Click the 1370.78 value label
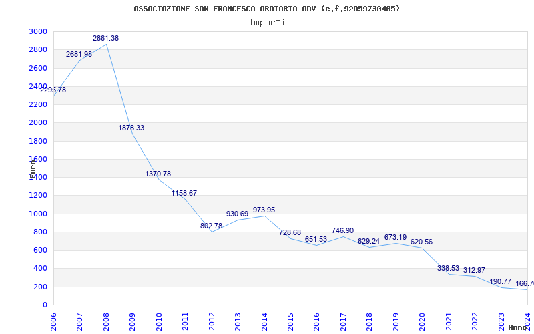Viewport: 534px width, 334px height. tap(158, 174)
